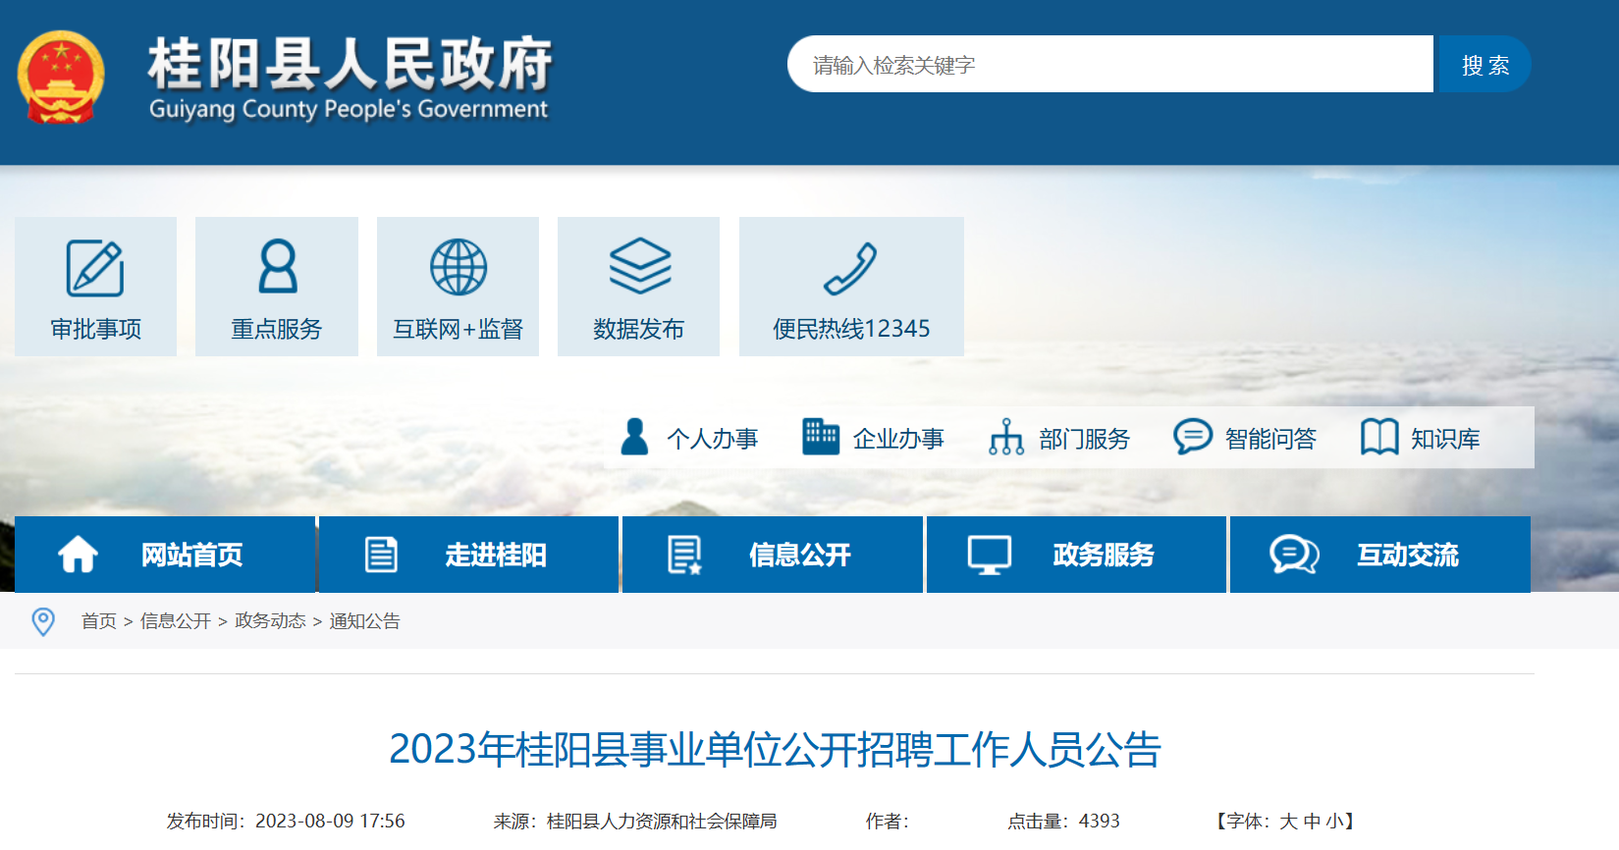Click 政务动态 in the breadcrumb
This screenshot has height=850, width=1619.
click(270, 621)
